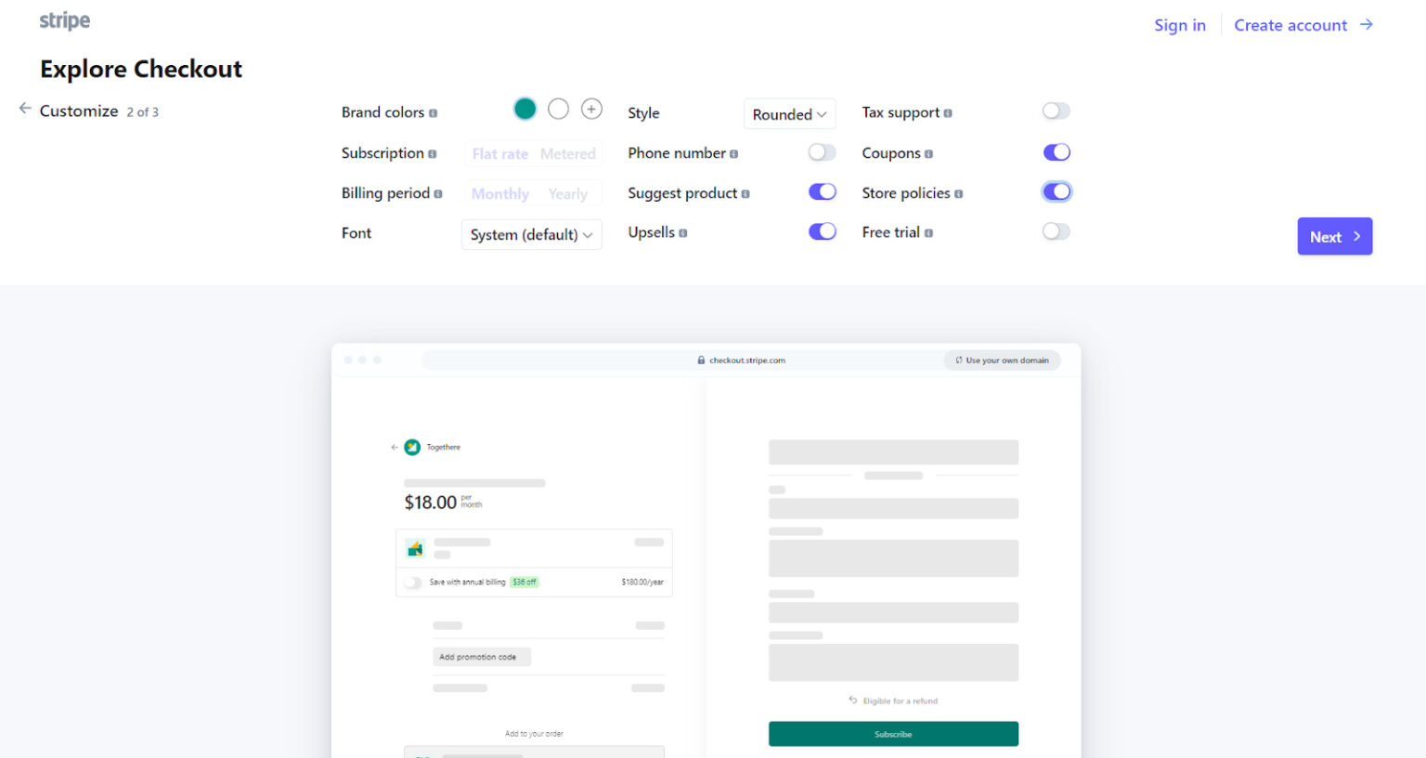This screenshot has height=758, width=1426.
Task: Click the Billing period info icon
Action: [438, 193]
